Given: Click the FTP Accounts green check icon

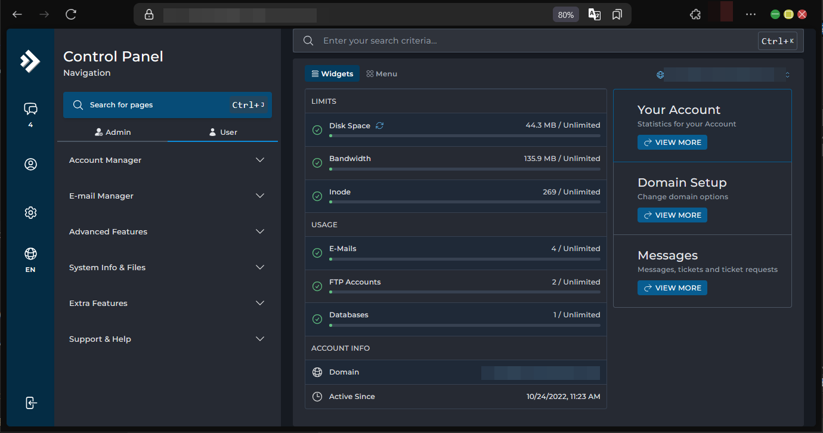Looking at the screenshot, I should (317, 286).
